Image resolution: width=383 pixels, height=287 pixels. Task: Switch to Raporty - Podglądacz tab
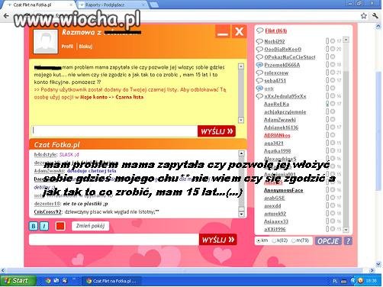[x=112, y=5]
